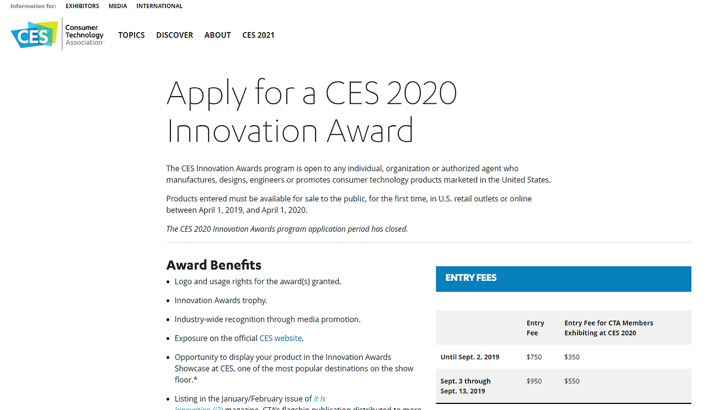Go to the INTERNATIONAL information link
The height and width of the screenshot is (410, 706).
pyautogui.click(x=159, y=6)
